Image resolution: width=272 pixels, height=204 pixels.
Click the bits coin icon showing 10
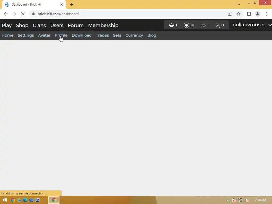pos(189,25)
